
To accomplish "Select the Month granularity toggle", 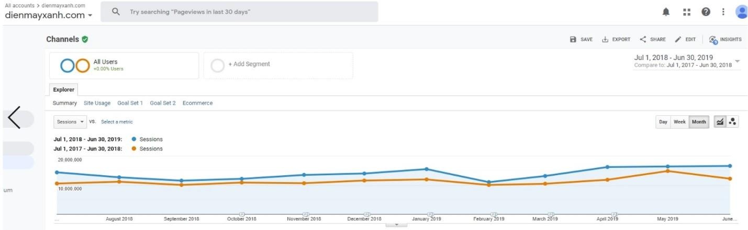I will click(699, 122).
